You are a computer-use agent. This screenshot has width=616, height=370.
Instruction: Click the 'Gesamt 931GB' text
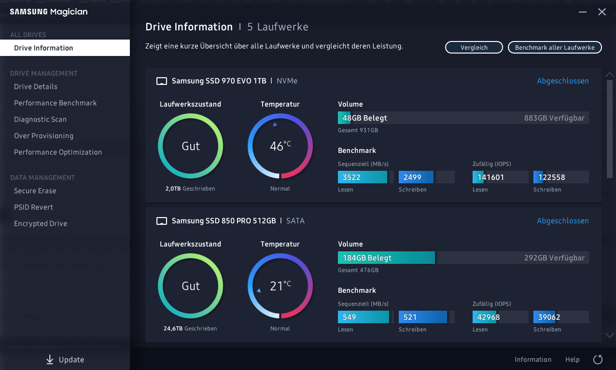358,130
